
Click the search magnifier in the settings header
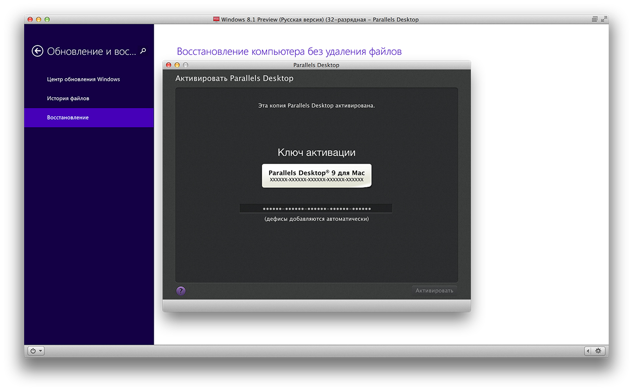click(143, 50)
